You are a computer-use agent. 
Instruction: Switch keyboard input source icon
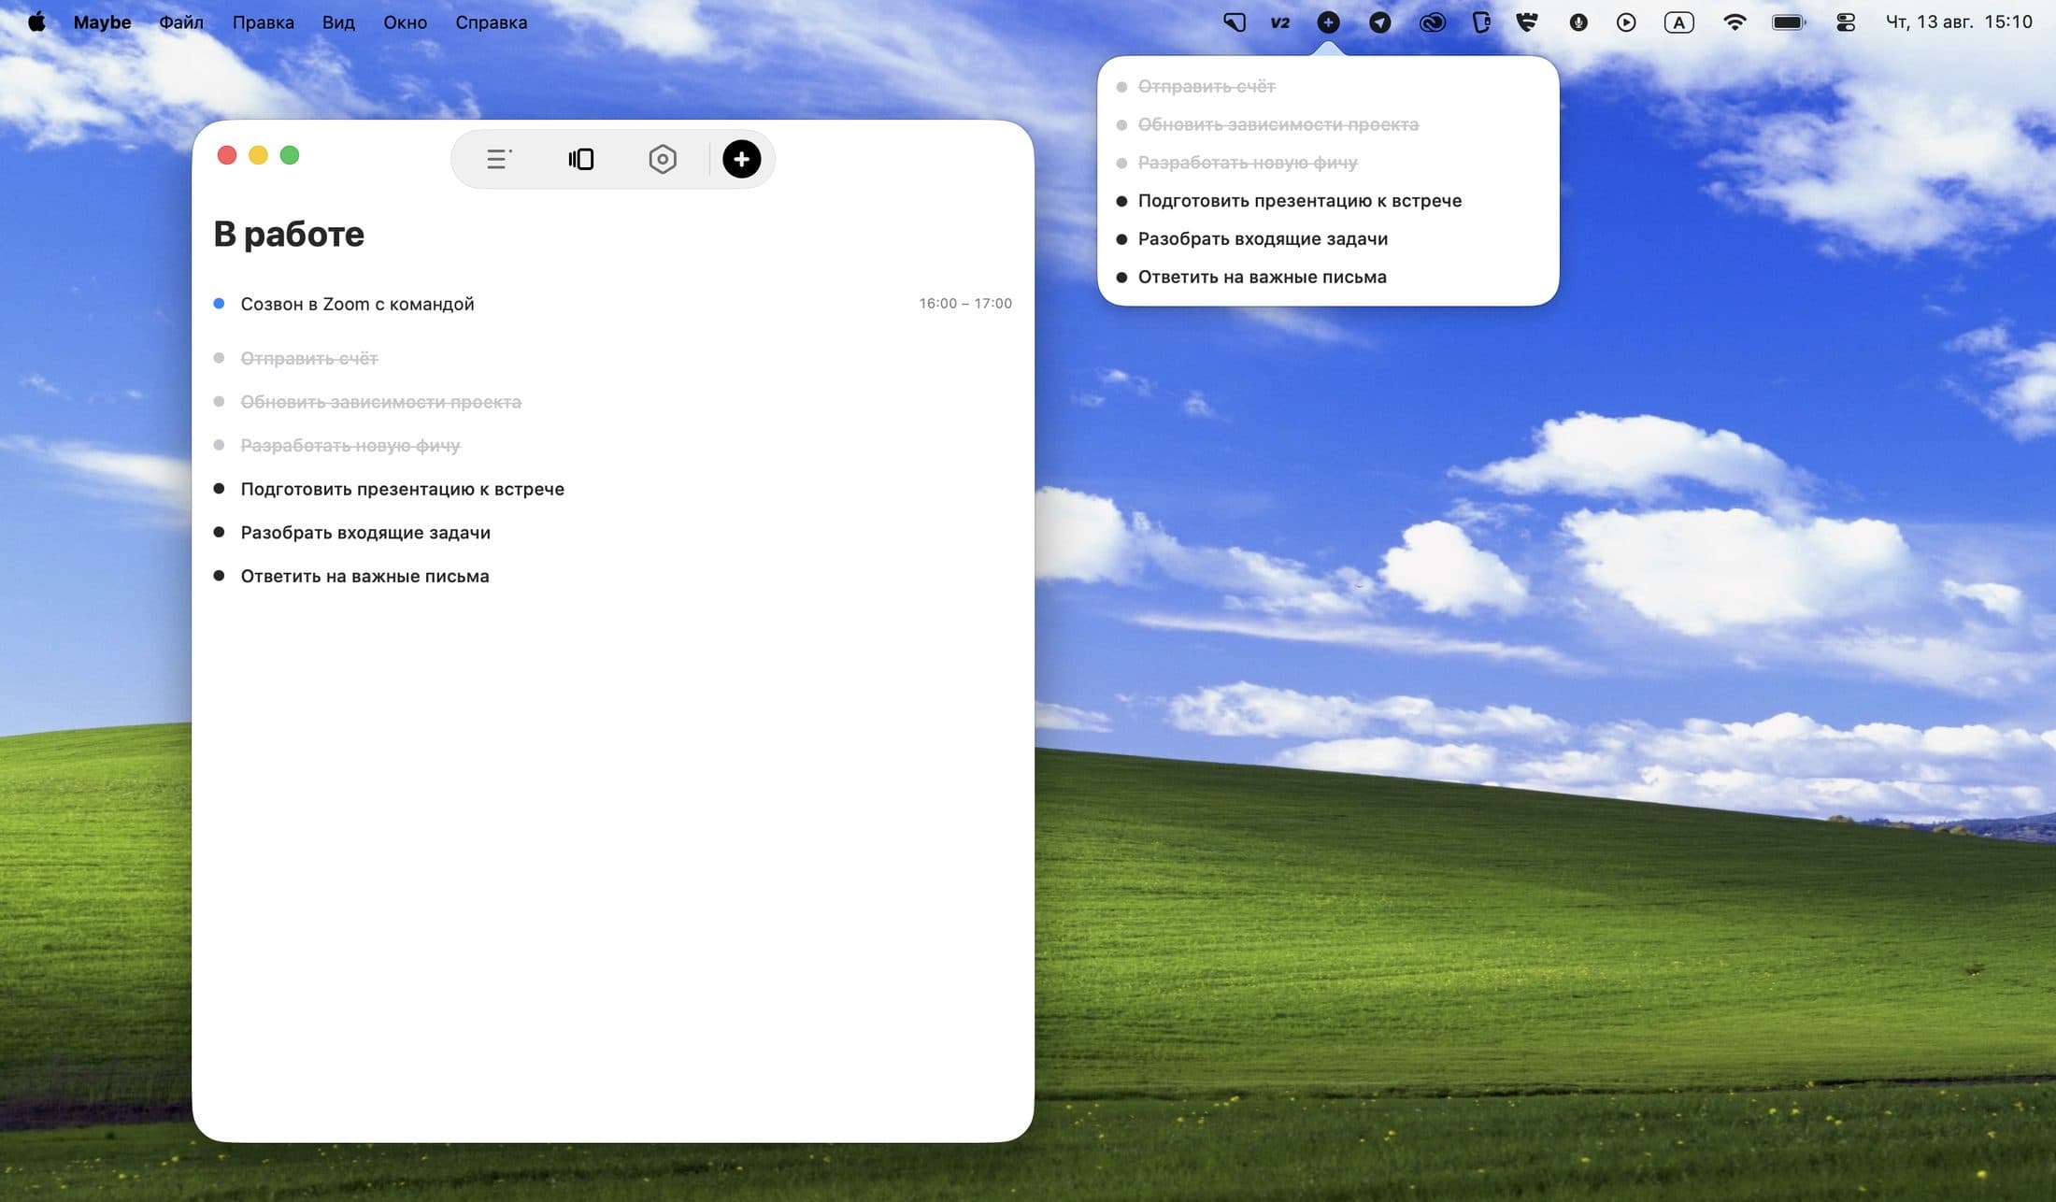tap(1678, 22)
